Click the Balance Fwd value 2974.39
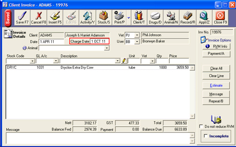Image resolution: width=236 pixels, height=147 pixels. (x=85, y=129)
